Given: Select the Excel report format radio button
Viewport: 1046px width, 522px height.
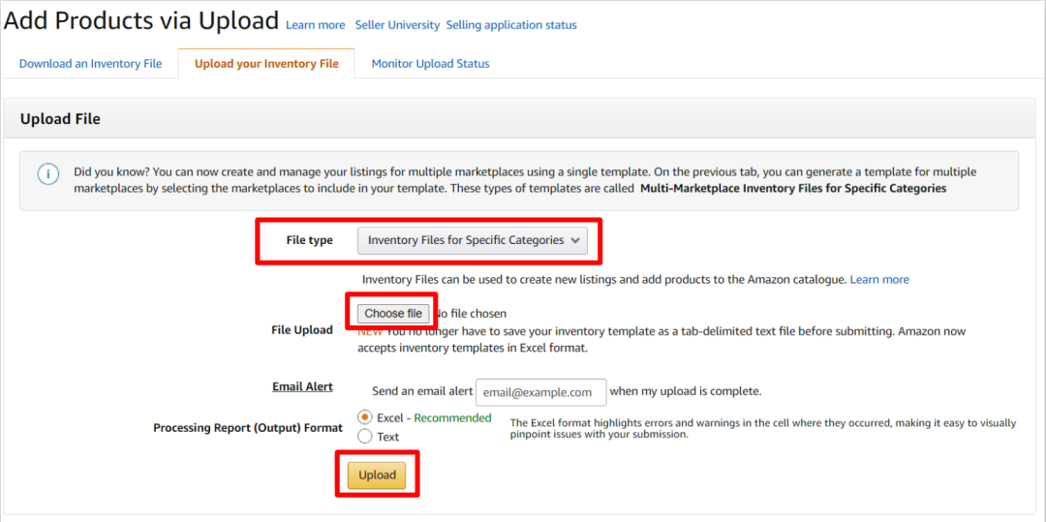Looking at the screenshot, I should coord(365,417).
